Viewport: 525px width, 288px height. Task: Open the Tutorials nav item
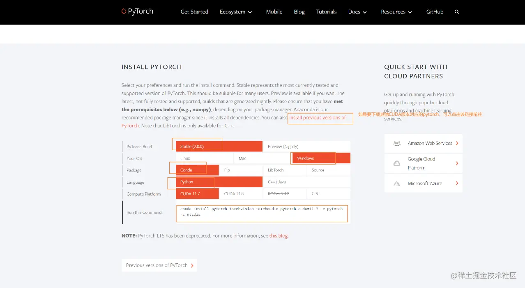[x=327, y=12]
